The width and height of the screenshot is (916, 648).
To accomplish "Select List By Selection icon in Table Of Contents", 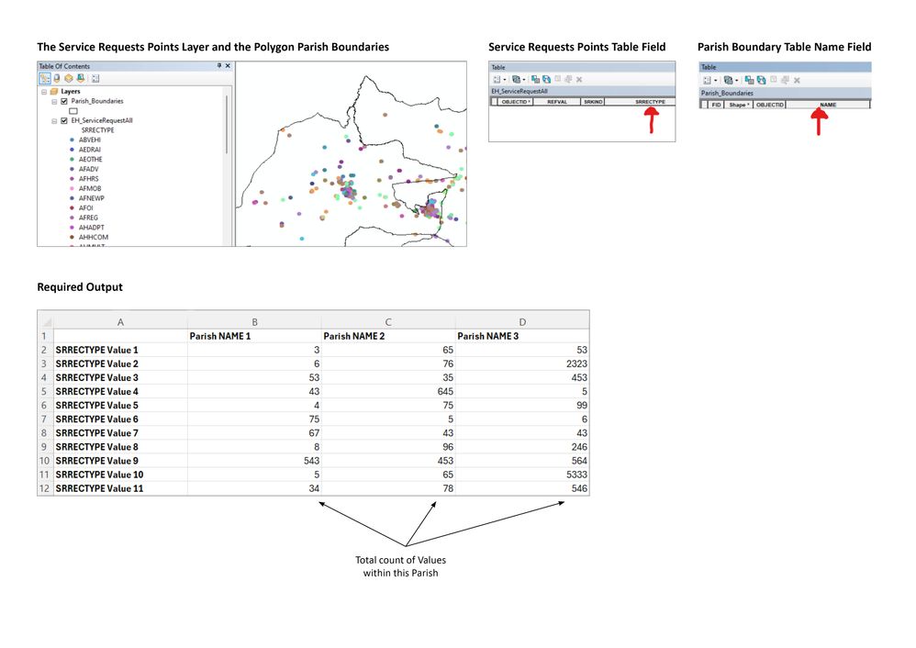I will pyautogui.click(x=81, y=78).
